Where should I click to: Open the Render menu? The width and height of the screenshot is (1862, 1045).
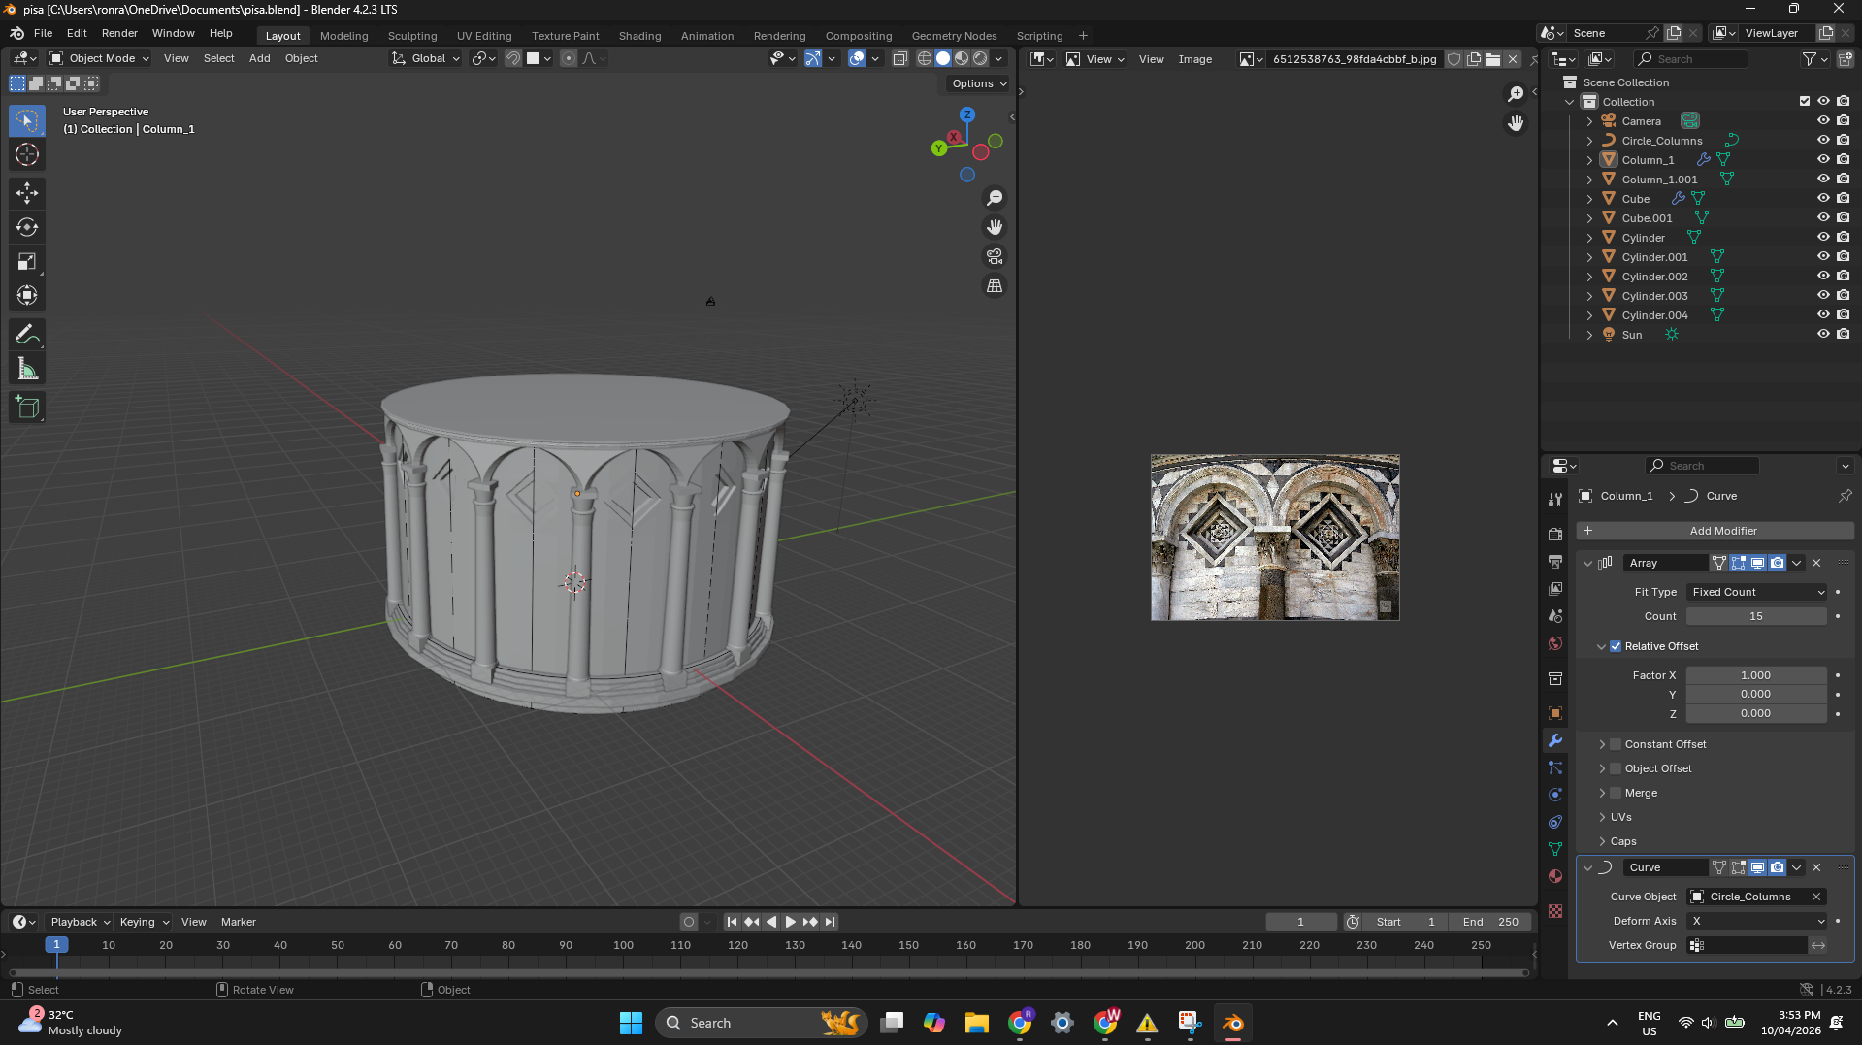(x=119, y=33)
